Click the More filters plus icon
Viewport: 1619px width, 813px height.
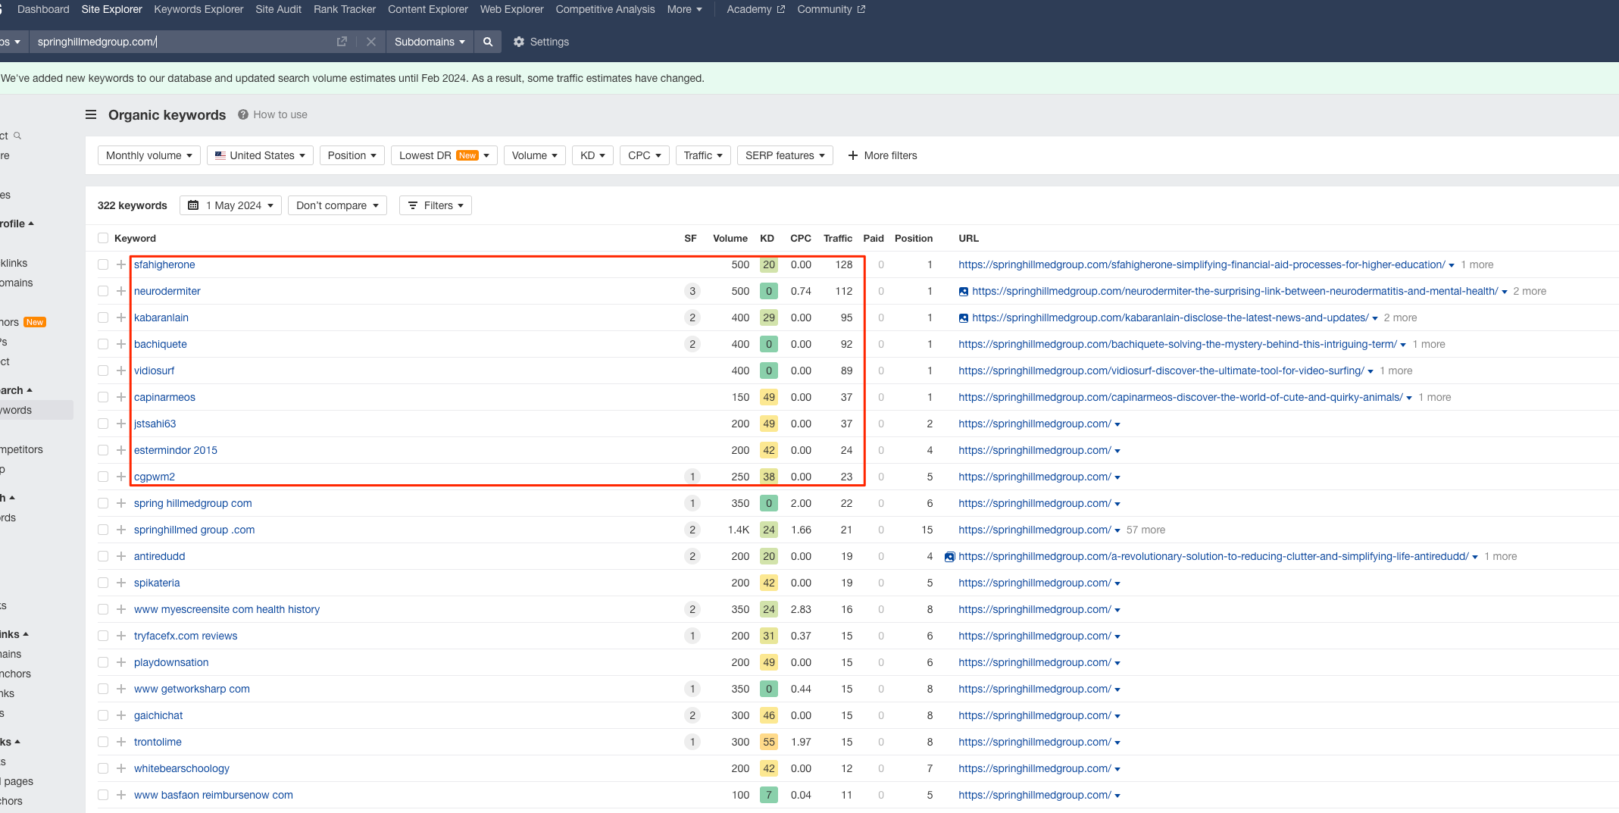[x=853, y=155]
